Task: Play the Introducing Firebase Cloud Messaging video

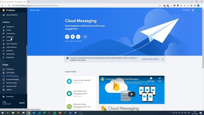Action: 132,94
